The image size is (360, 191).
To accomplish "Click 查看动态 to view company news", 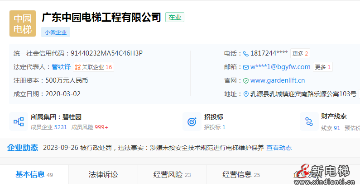I will pos(279,148).
